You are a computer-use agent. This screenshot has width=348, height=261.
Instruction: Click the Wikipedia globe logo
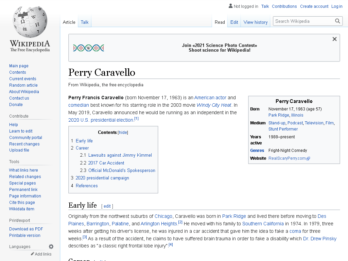pos(30,22)
